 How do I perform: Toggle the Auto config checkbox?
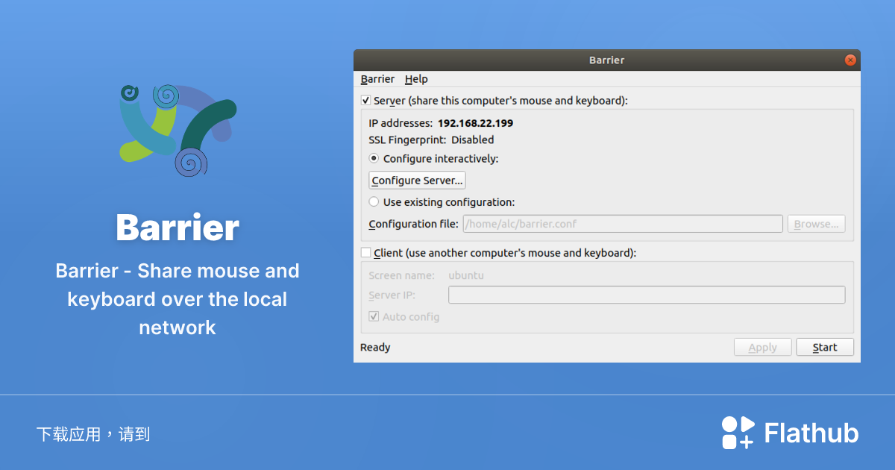tap(374, 317)
